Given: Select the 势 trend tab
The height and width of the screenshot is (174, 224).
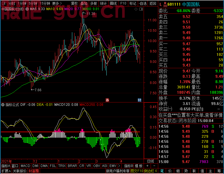Looking at the screenshot, I should [186, 171].
